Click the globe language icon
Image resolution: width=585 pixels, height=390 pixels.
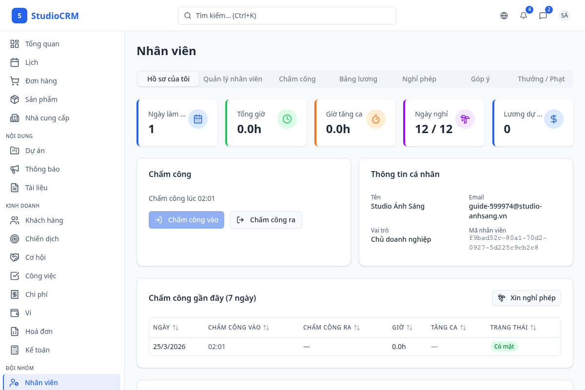click(504, 16)
